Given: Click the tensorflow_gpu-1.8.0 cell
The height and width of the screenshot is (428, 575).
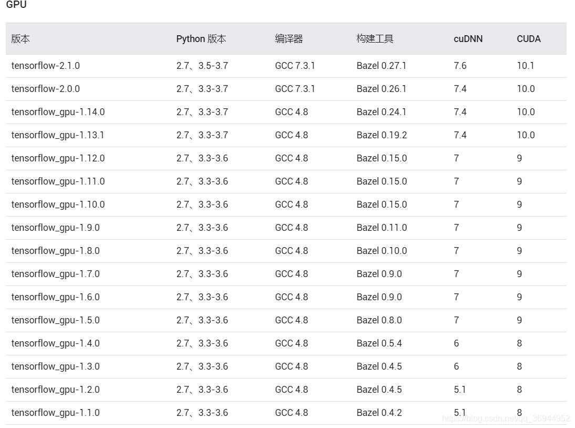Looking at the screenshot, I should (x=55, y=250).
